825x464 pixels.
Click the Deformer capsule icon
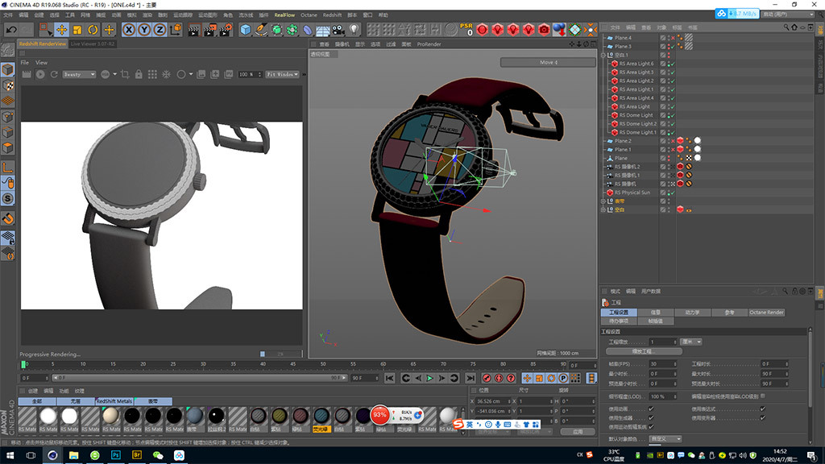(308, 30)
